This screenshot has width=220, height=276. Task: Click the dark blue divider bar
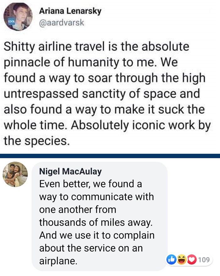[x=110, y=156]
